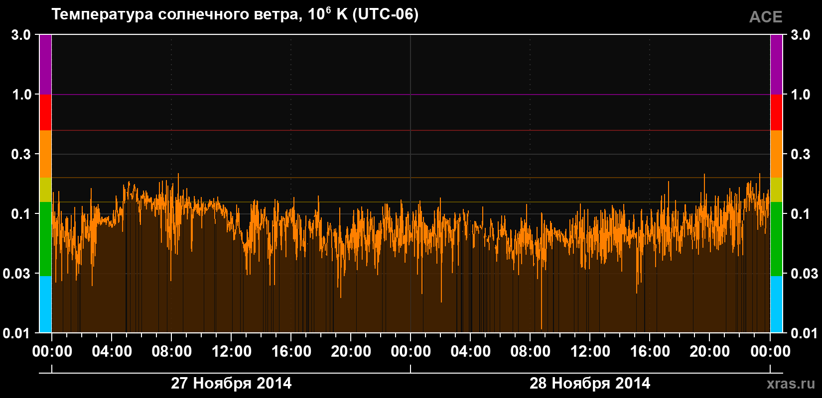This screenshot has width=822, height=398.
Task: Click the 12:00 time label of 28 Ноября
Action: 590,352
